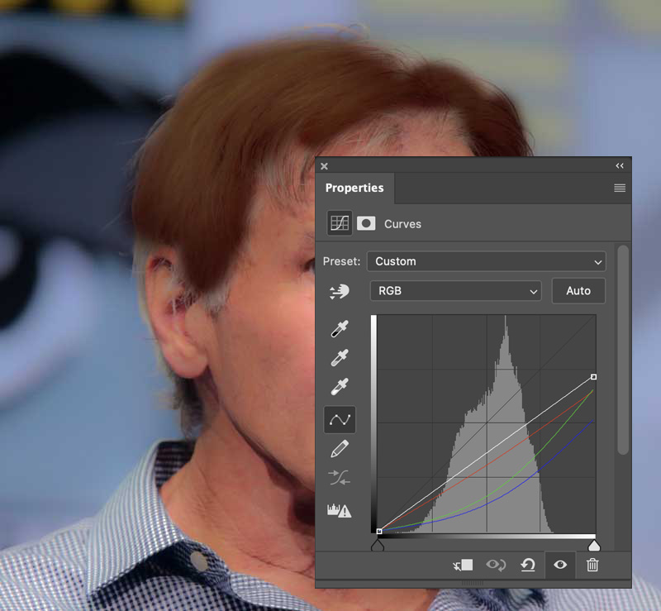Image resolution: width=661 pixels, height=611 pixels.
Task: Select the gray point eyedropper
Action: pos(340,357)
